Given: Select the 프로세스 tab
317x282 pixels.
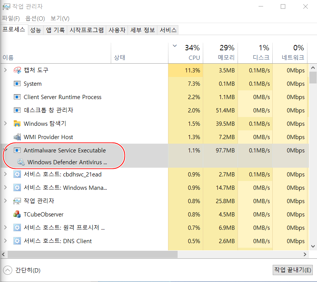Looking at the screenshot, I should coord(14,29).
